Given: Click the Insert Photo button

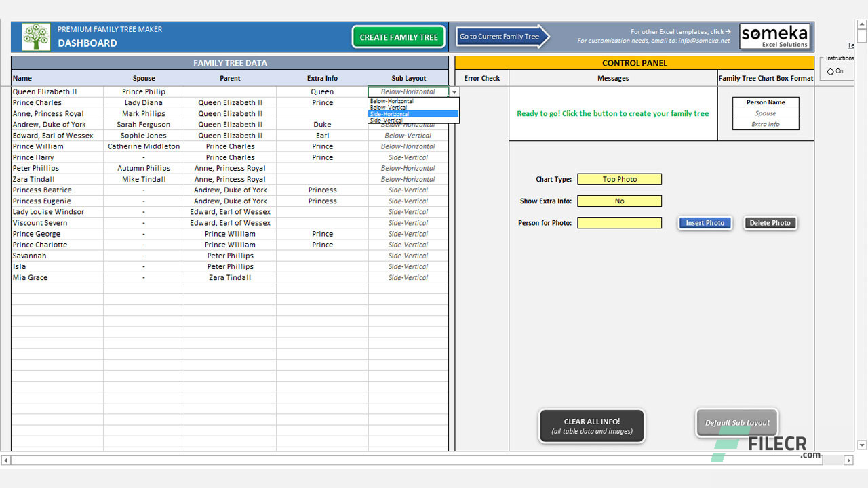Looking at the screenshot, I should tap(705, 223).
